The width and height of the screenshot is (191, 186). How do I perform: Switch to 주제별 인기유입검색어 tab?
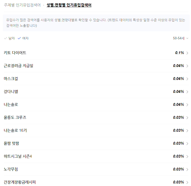pyautogui.click(x=22, y=5)
